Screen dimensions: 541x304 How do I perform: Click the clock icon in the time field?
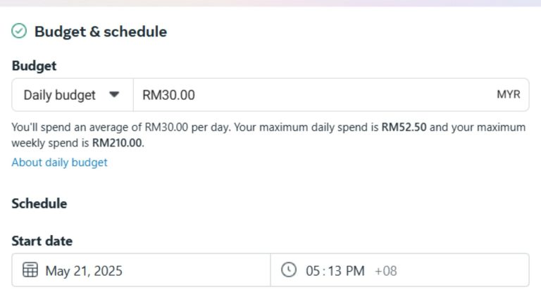(x=289, y=270)
